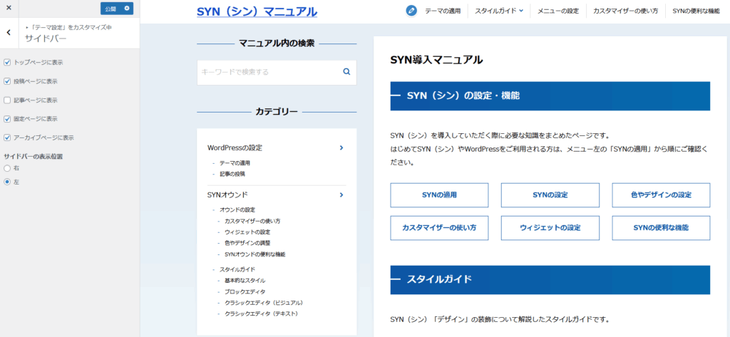Toggle 固定ページに表示 checkbox
The width and height of the screenshot is (730, 337).
[7, 119]
